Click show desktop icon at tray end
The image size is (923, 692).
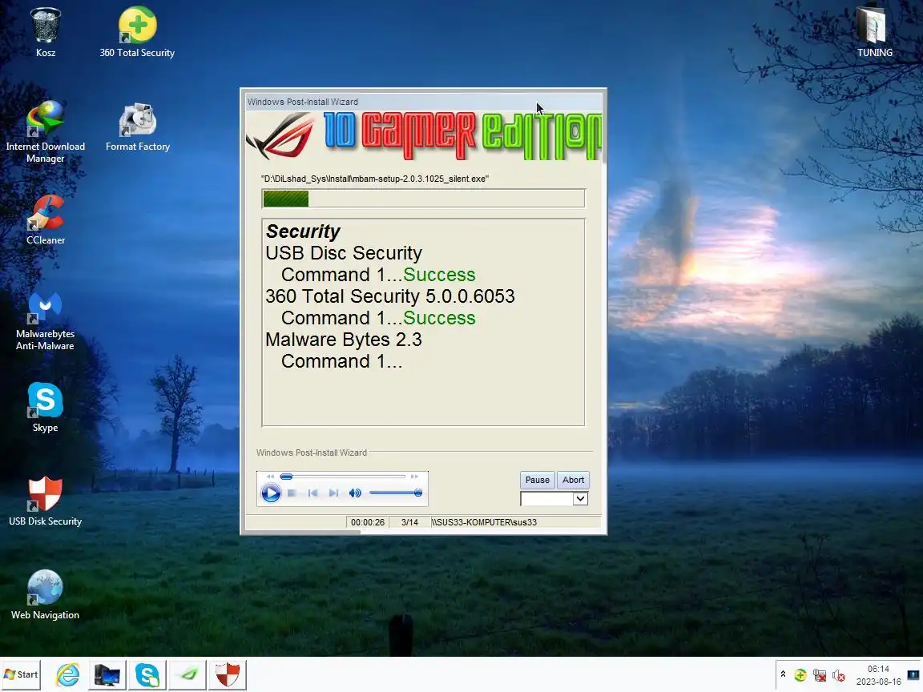914,675
